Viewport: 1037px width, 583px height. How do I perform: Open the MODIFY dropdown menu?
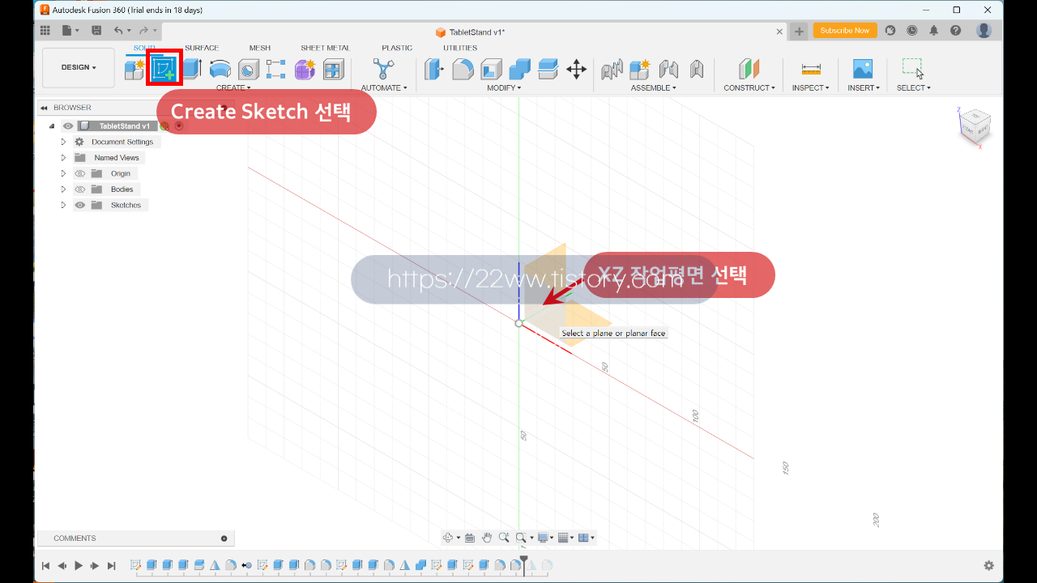pyautogui.click(x=504, y=87)
